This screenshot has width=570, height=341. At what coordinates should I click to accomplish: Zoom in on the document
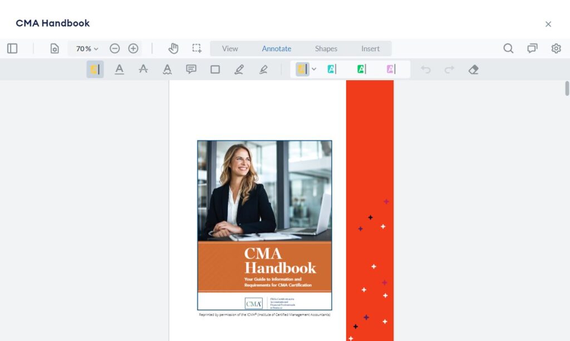pyautogui.click(x=133, y=48)
